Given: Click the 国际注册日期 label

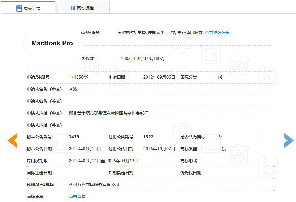Looking at the screenshot, I should [39, 173].
